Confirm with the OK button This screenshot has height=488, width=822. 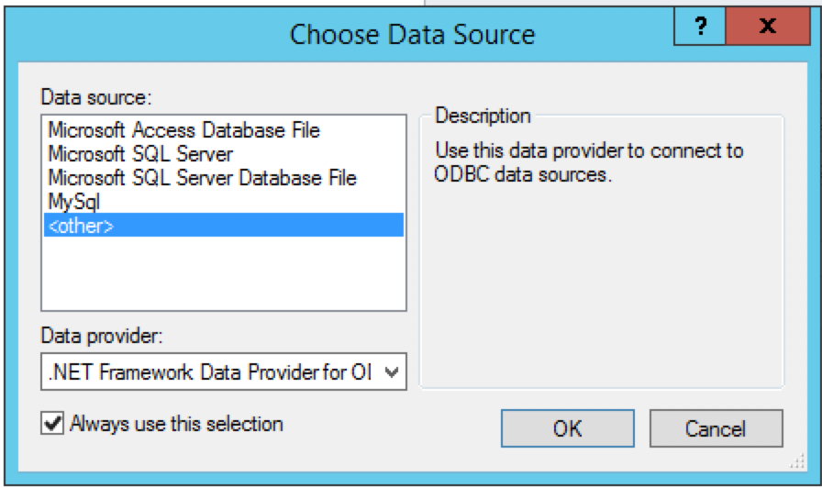point(568,428)
